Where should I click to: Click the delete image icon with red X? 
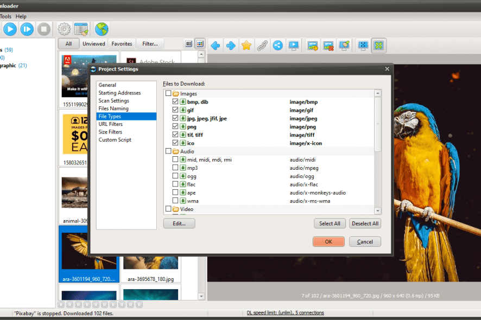coord(328,46)
